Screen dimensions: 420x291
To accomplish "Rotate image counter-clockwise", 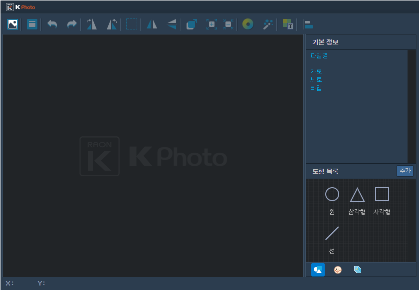I will coord(112,24).
